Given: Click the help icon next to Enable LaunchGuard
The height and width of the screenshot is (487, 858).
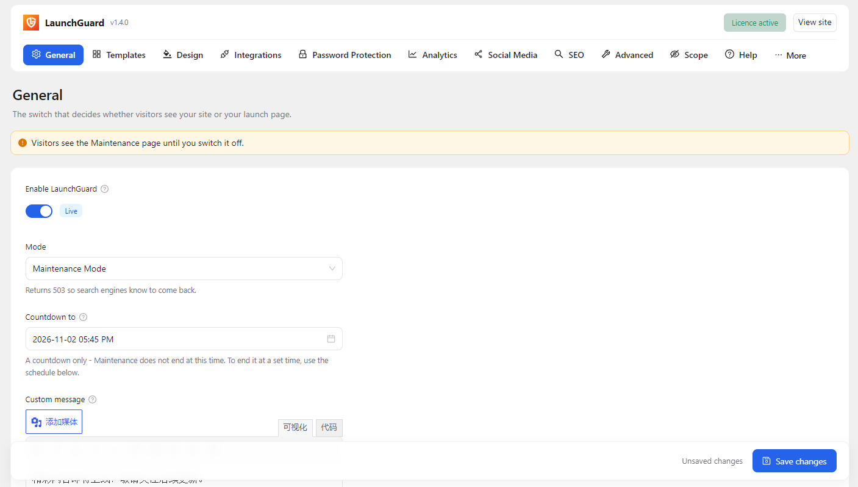Looking at the screenshot, I should 104,189.
